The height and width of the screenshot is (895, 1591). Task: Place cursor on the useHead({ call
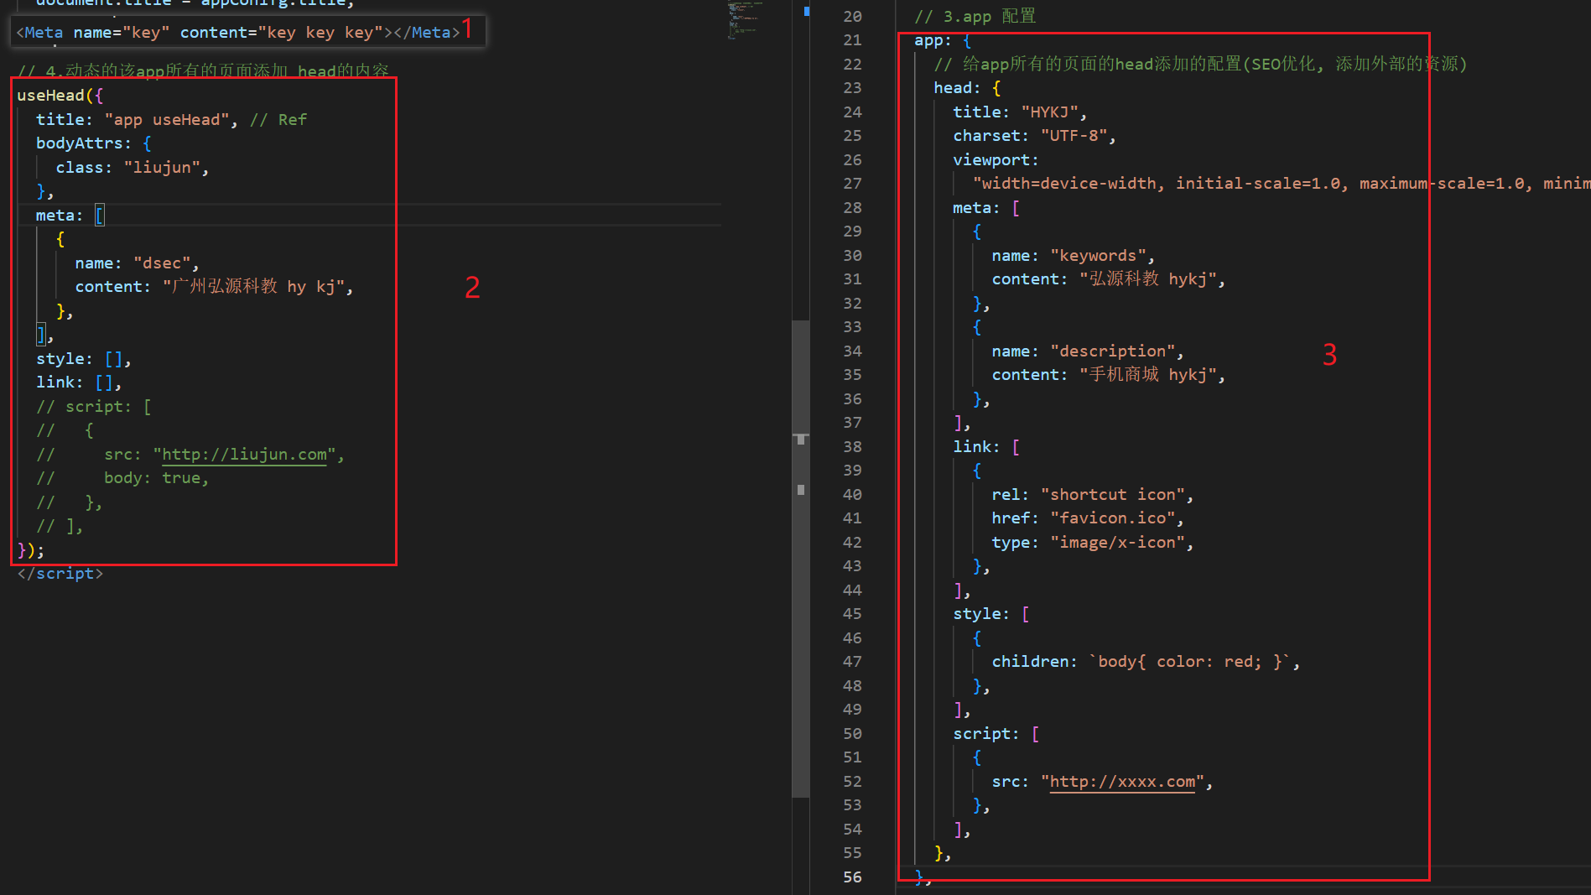click(x=60, y=96)
